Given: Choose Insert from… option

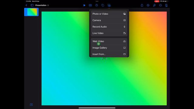Looking at the screenshot, I should (x=109, y=54).
